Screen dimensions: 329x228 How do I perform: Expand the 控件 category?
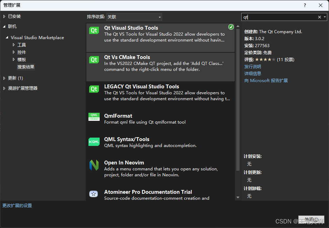click(x=14, y=52)
